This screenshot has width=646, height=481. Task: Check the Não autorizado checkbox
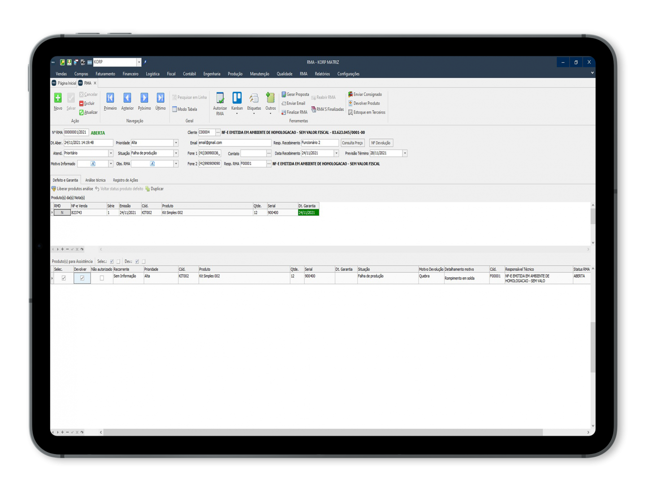[102, 278]
